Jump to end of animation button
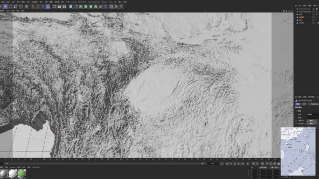Image resolution: width=319 pixels, height=179 pixels. pyautogui.click(x=248, y=164)
